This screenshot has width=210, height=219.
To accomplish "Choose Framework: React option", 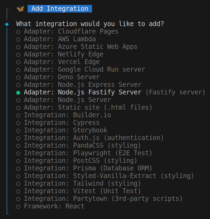I will pyautogui.click(x=50, y=206).
